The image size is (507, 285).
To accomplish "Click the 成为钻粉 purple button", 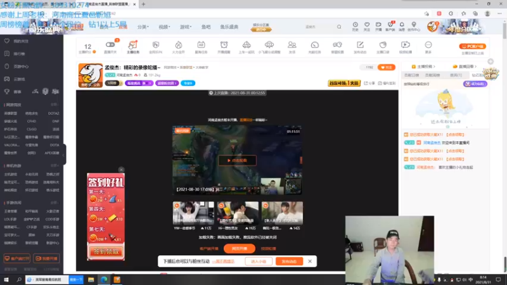I will point(475,84).
